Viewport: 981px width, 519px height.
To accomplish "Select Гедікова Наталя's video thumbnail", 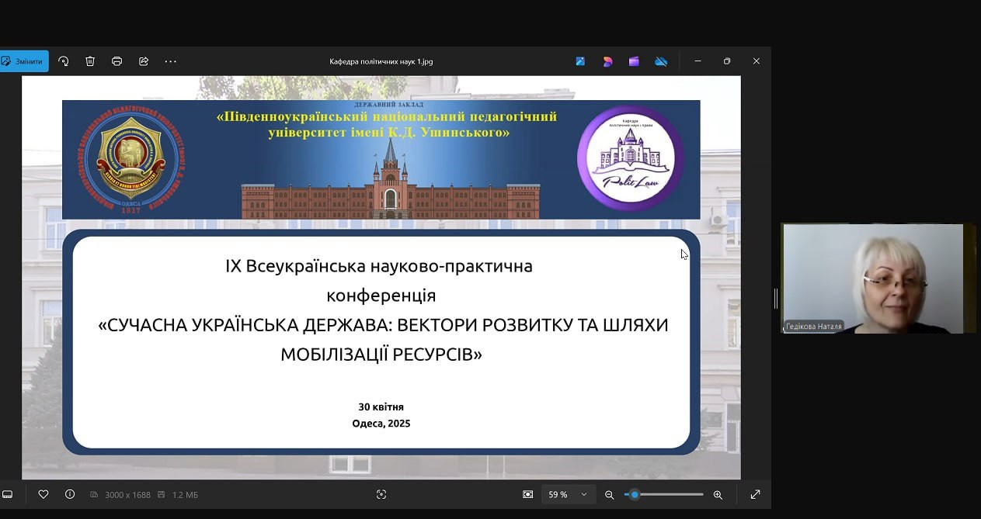I will 872,279.
